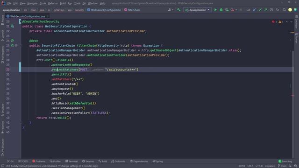Collapse the filterChain method fold arrow
The image size is (299, 168).
tap(21, 46)
